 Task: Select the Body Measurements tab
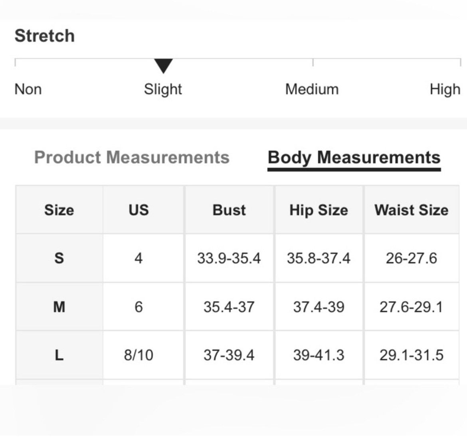pyautogui.click(x=354, y=158)
